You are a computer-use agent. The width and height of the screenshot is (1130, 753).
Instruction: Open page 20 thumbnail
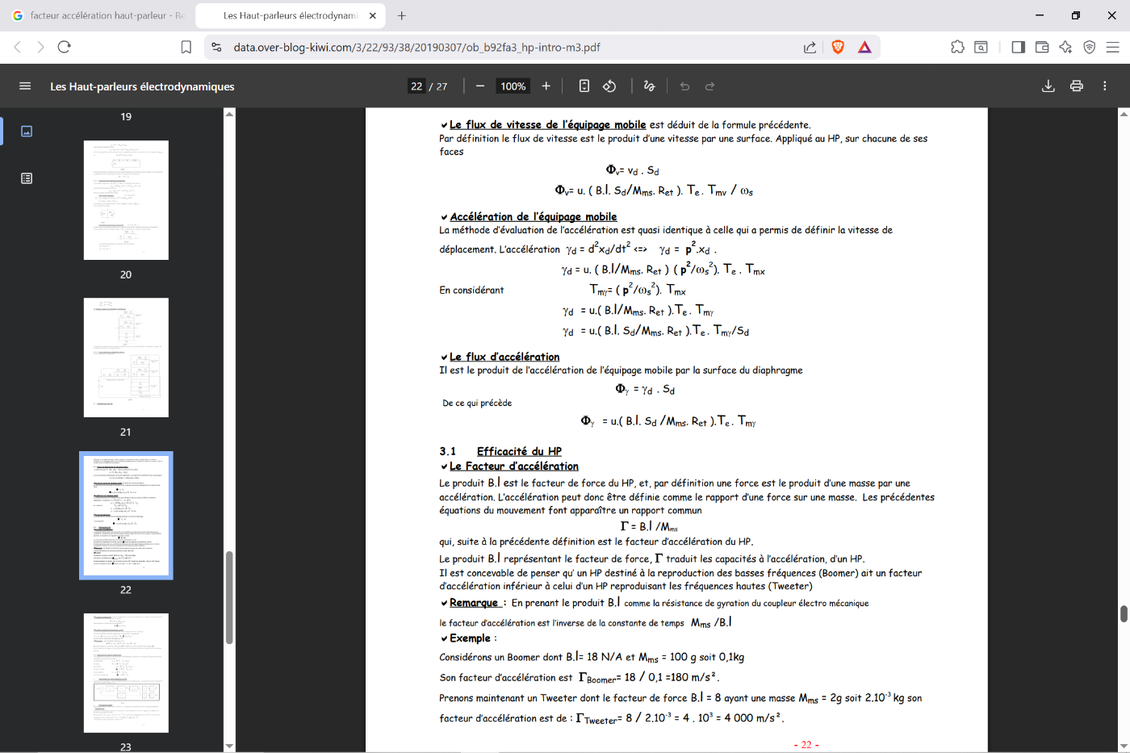[x=126, y=200]
